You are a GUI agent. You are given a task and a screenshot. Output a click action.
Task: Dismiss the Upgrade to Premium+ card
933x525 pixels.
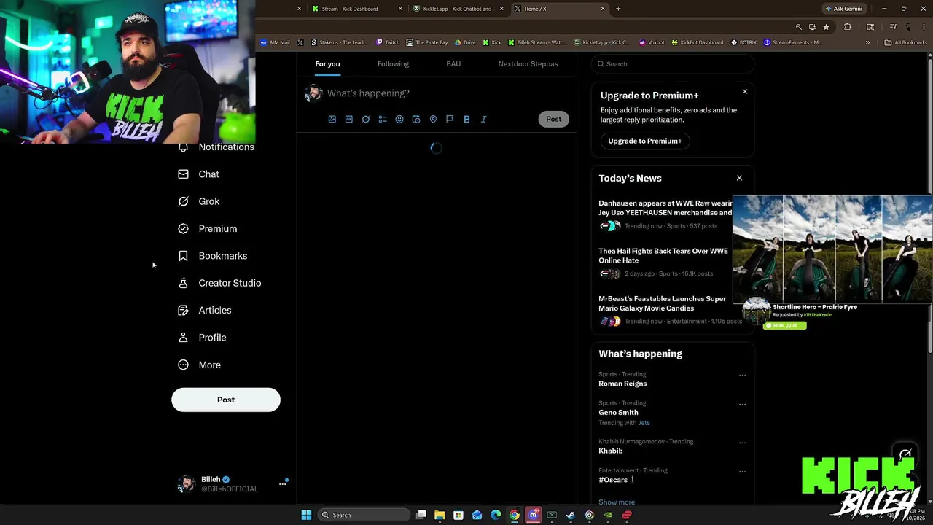745,92
